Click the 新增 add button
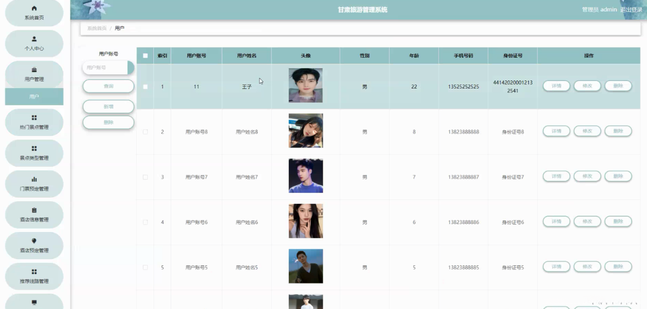The image size is (647, 309). pos(108,106)
